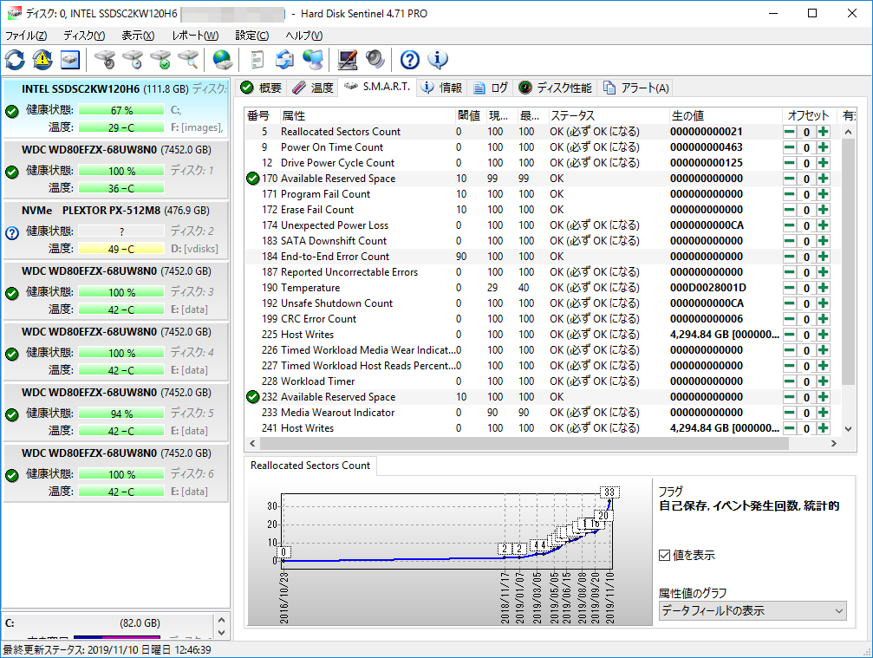Click the SMART table horizontal scrollbar right arrow
This screenshot has height=658, width=873.
point(833,444)
